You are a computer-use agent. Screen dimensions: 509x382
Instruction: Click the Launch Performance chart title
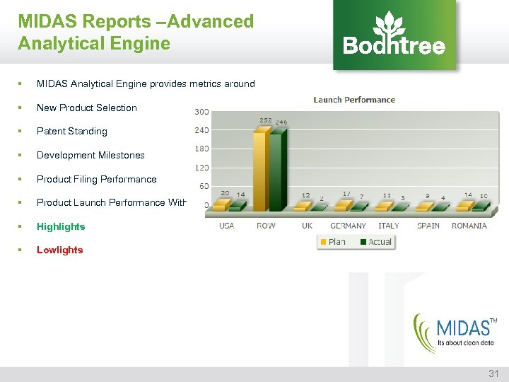(x=354, y=100)
